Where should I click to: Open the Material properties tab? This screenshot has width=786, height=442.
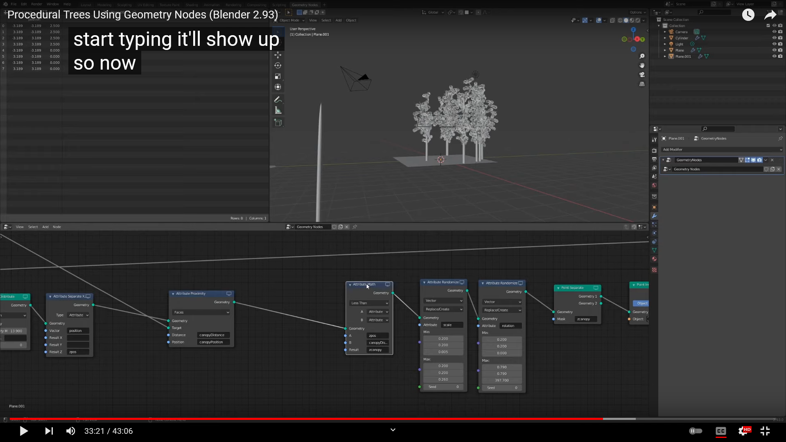(x=654, y=259)
